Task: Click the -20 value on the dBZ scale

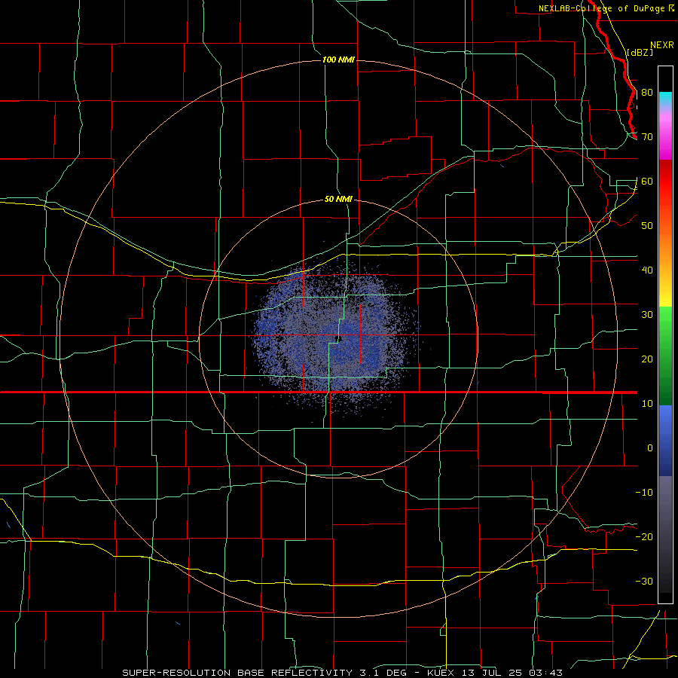Action: pyautogui.click(x=644, y=536)
